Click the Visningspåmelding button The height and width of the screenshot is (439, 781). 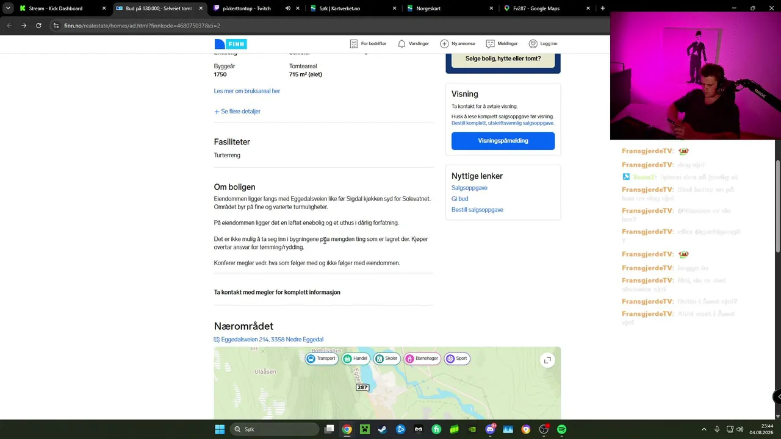coord(503,141)
